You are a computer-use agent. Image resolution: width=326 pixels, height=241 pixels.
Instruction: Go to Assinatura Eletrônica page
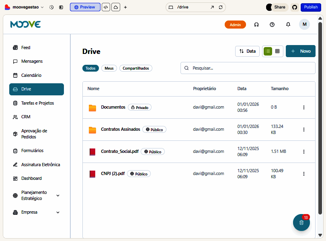40,165
